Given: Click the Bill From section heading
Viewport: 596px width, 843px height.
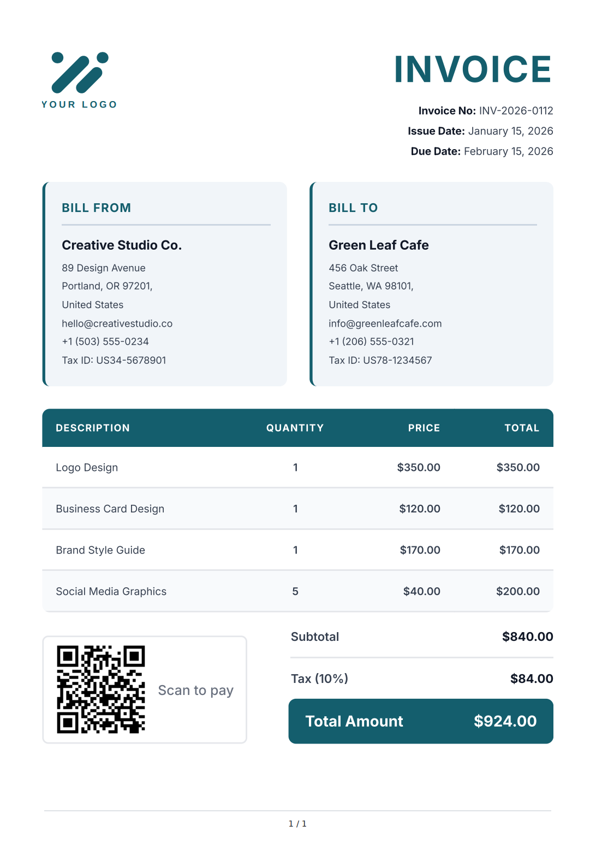Looking at the screenshot, I should [x=96, y=208].
